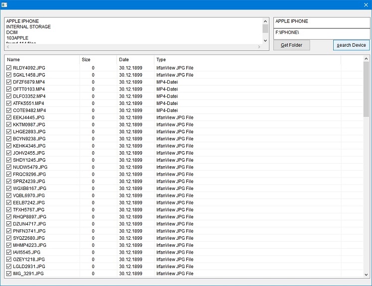The width and height of the screenshot is (372, 286).
Task: Uncheck the KKTM0987.JPG checkbox
Action: click(x=9, y=125)
